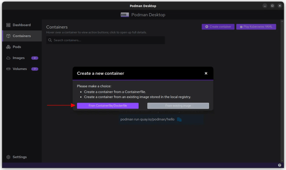This screenshot has width=286, height=170.
Task: Minimize the Podman Desktop window
Action: pos(265,6)
